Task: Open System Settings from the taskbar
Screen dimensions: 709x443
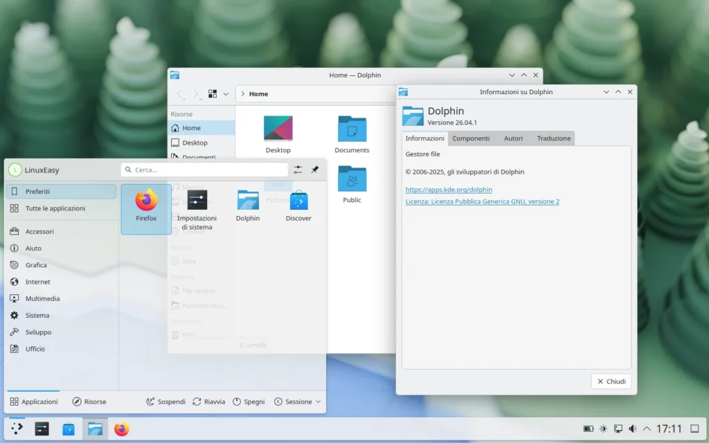Action: (x=42, y=429)
